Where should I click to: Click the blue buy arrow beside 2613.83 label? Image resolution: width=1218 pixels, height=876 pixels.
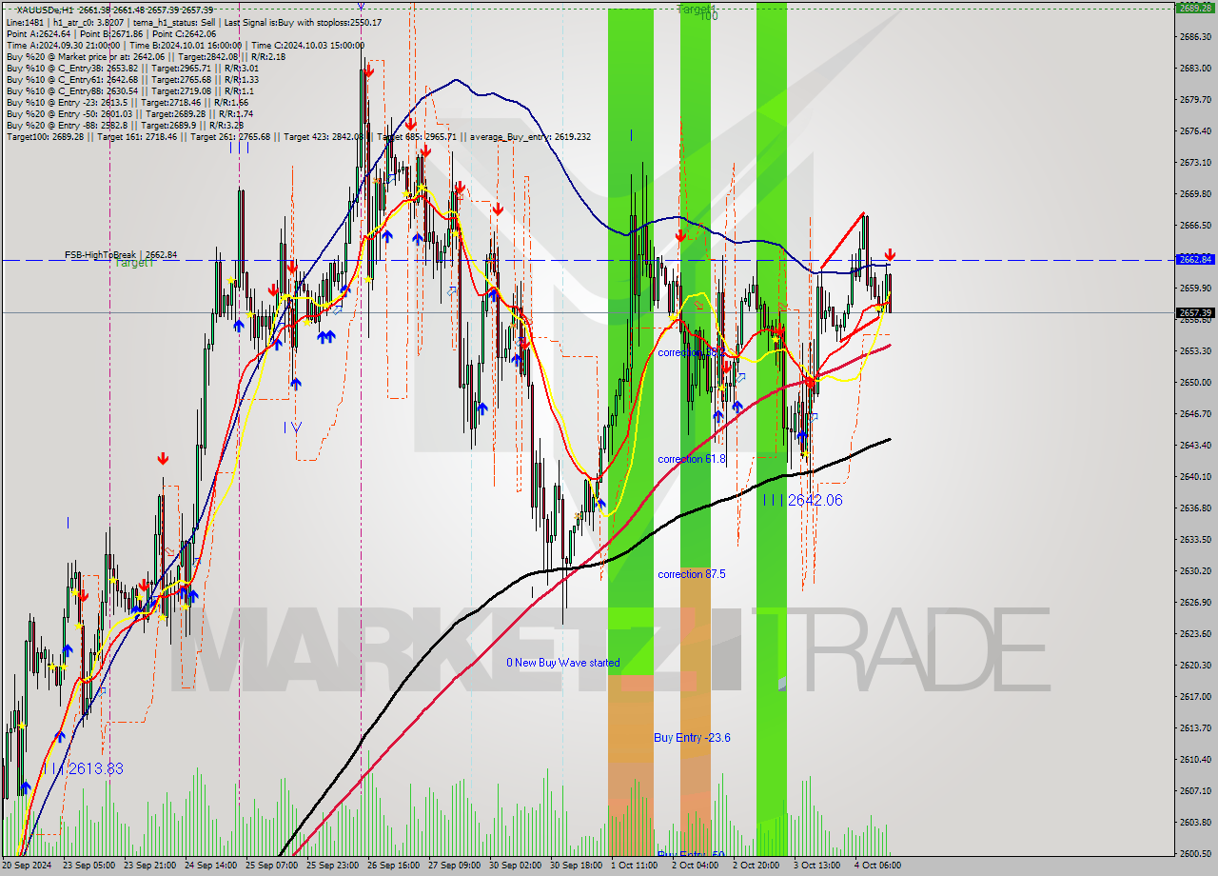coord(60,736)
